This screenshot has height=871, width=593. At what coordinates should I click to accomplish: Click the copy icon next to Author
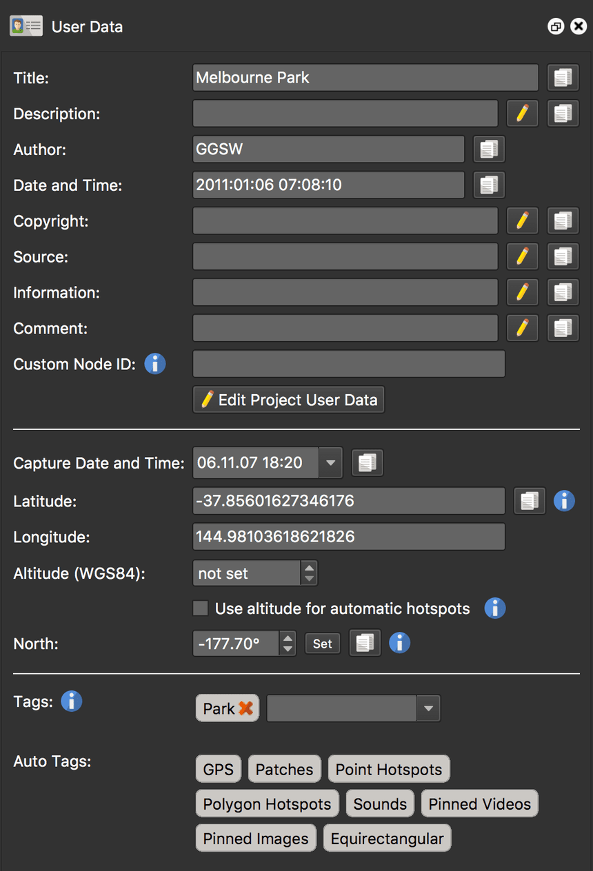click(x=489, y=150)
